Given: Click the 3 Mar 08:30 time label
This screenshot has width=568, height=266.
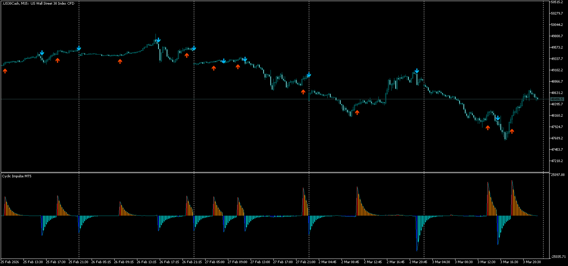Looking at the screenshot, I should point(464,262).
